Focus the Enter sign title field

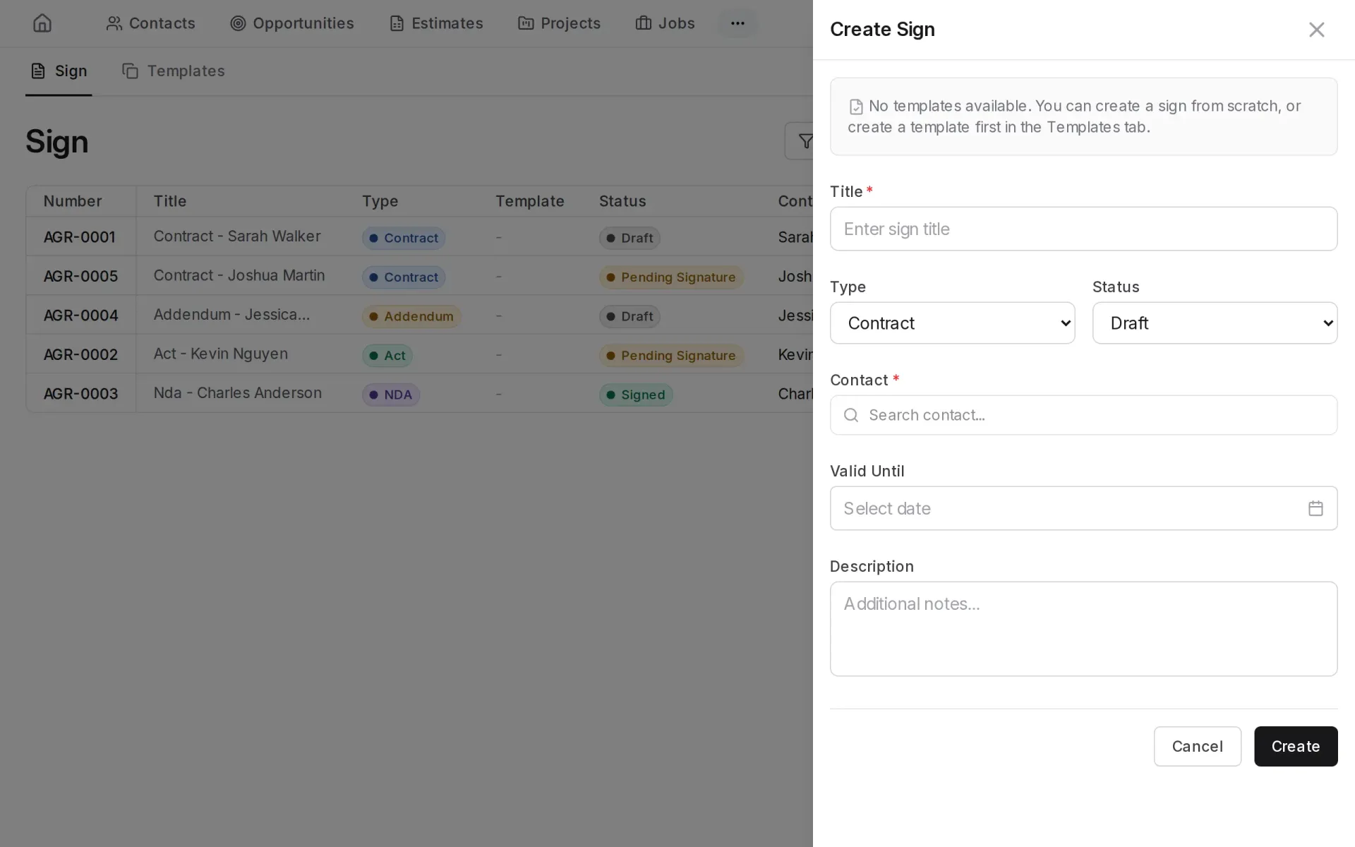[x=1083, y=229]
